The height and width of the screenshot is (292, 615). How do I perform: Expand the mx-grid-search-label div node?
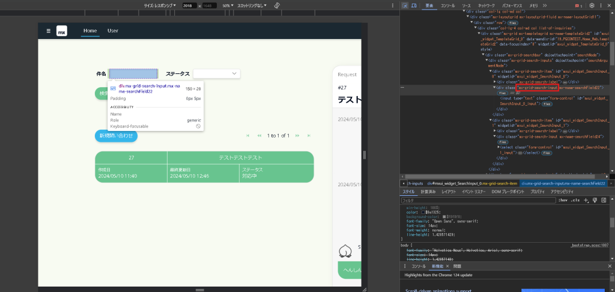[x=495, y=81]
